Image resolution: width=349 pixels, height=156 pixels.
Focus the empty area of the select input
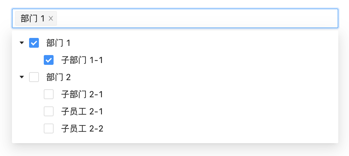pos(196,19)
